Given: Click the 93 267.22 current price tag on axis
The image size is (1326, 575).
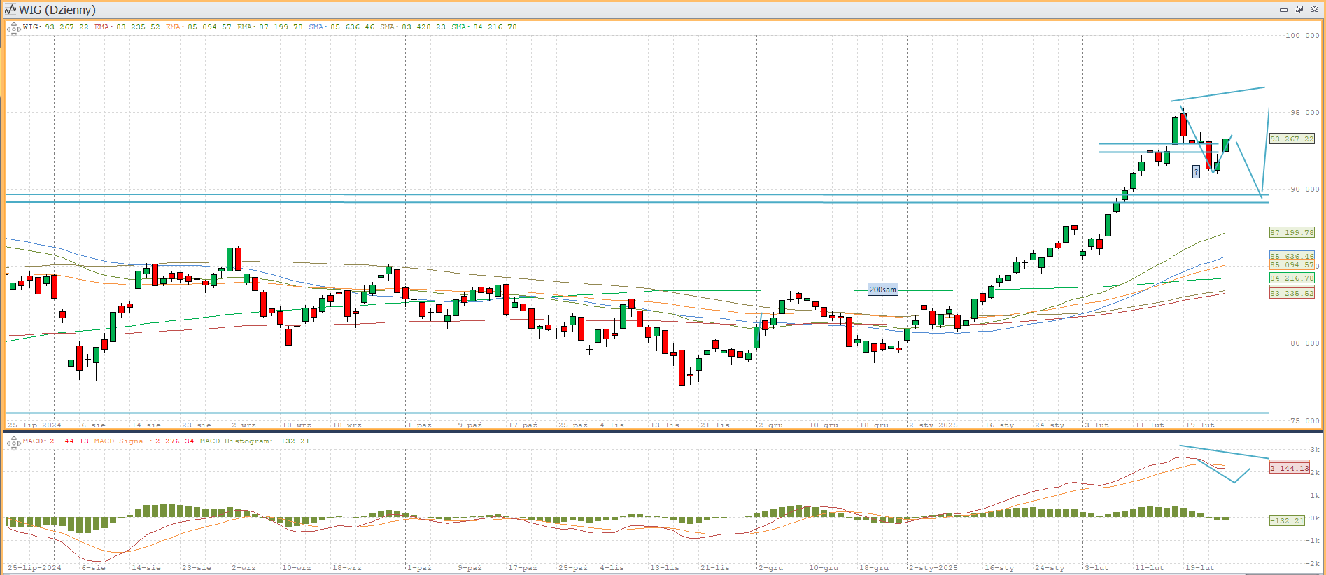Looking at the screenshot, I should click(x=1292, y=139).
